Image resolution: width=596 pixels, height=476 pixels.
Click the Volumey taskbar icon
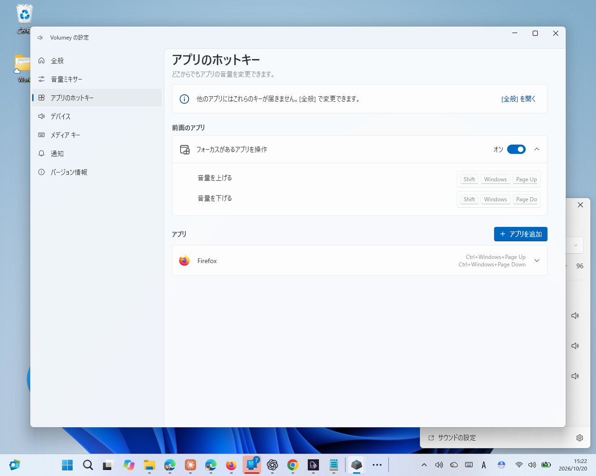tap(357, 465)
